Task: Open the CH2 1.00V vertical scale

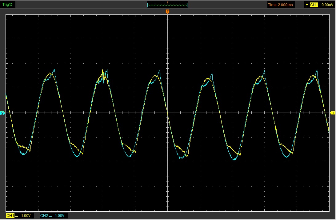Action: point(60,216)
